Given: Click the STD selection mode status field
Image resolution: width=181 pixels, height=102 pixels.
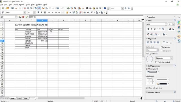Looking at the screenshot, I should click(x=102, y=101).
